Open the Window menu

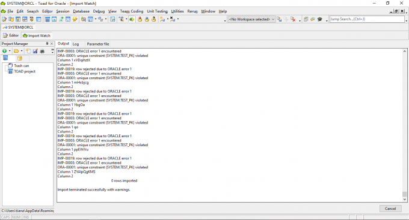pyautogui.click(x=208, y=11)
